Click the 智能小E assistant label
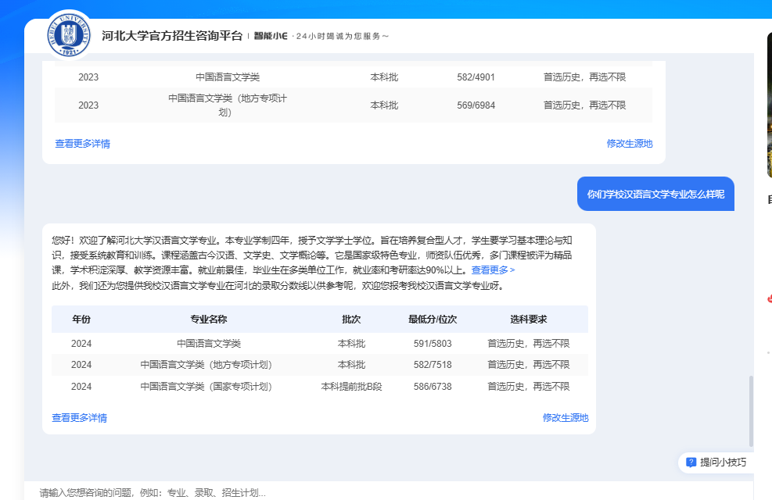 click(271, 36)
